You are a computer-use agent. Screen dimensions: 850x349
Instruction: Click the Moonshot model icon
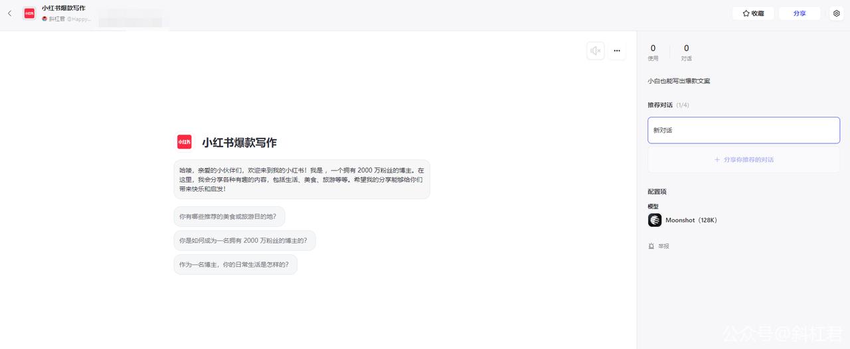655,220
